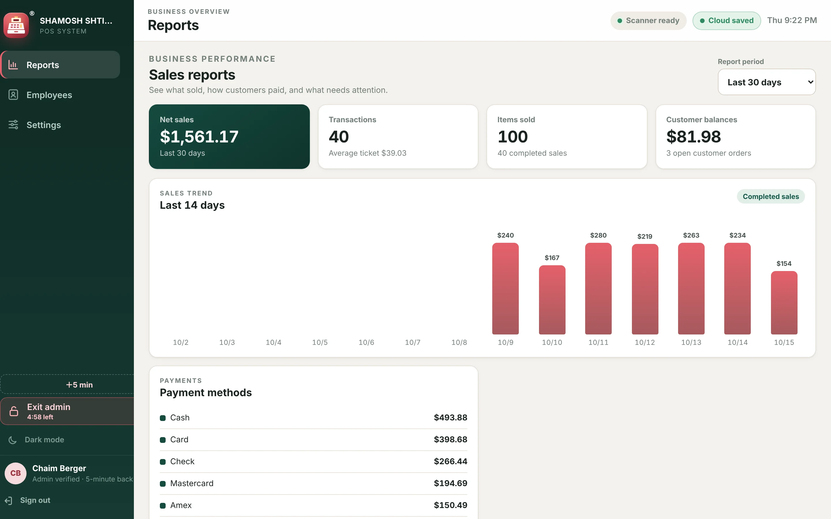Click the Cloud saved status pill
The width and height of the screenshot is (831, 519).
point(727,20)
